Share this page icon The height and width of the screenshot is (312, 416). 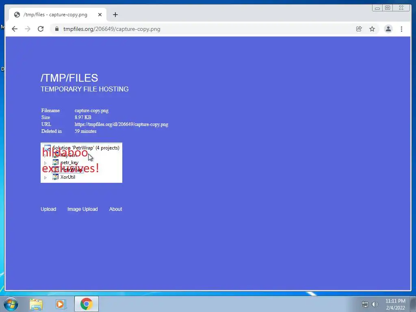[359, 29]
